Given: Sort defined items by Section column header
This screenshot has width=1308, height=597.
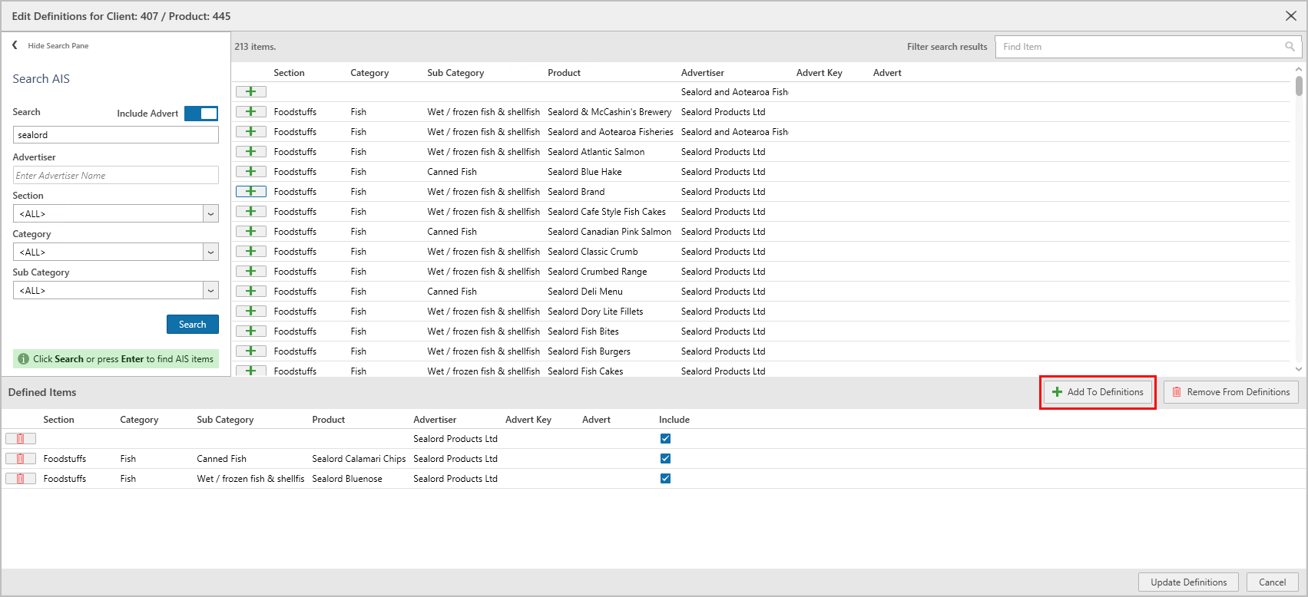Looking at the screenshot, I should 59,420.
